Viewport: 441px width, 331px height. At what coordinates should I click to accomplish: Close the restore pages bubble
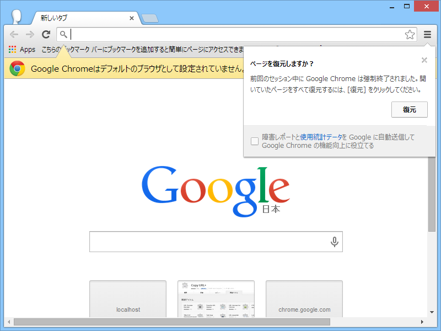tap(424, 60)
